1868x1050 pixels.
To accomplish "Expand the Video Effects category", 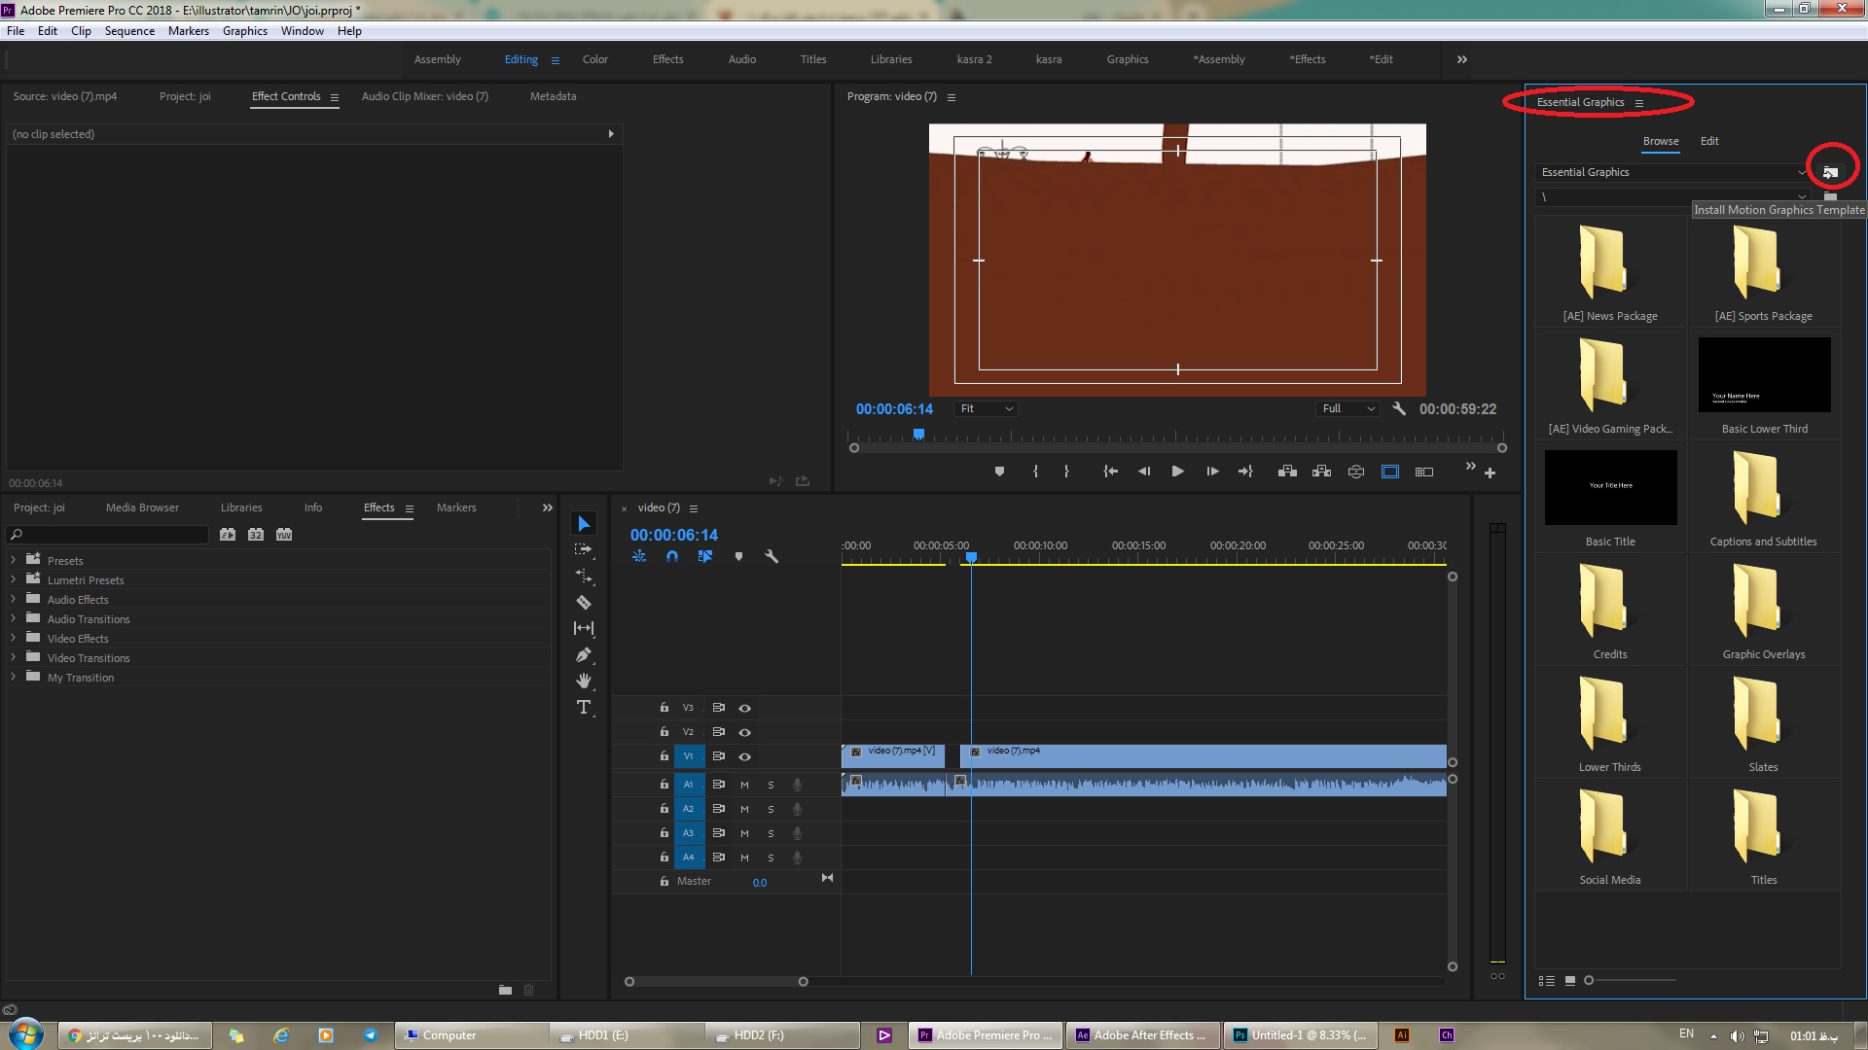I will 13,637.
